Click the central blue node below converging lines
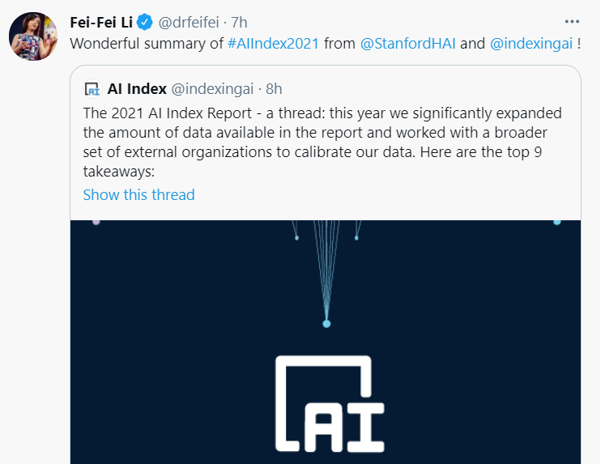 (326, 323)
